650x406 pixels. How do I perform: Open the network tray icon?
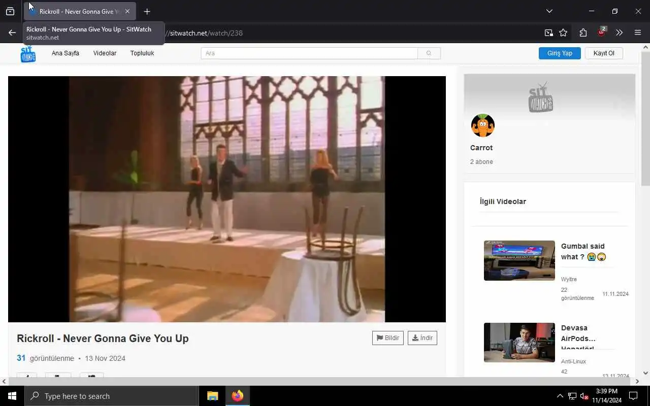pyautogui.click(x=572, y=396)
